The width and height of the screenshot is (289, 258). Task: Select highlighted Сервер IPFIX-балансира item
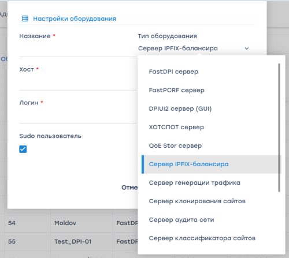(x=212, y=164)
